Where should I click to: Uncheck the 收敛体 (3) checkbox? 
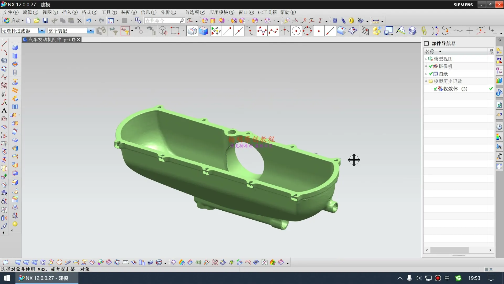coord(435,89)
